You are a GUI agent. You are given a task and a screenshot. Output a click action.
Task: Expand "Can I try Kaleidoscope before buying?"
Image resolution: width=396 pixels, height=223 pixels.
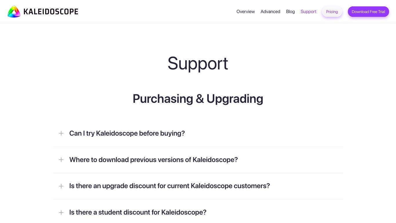click(x=127, y=133)
